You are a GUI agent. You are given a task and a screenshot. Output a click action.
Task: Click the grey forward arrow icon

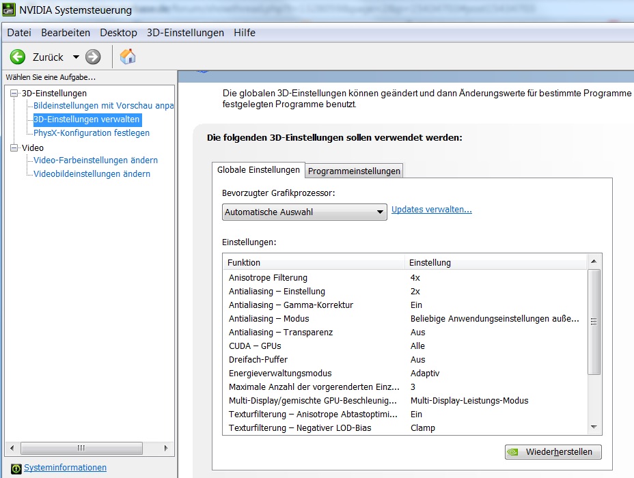pos(93,57)
